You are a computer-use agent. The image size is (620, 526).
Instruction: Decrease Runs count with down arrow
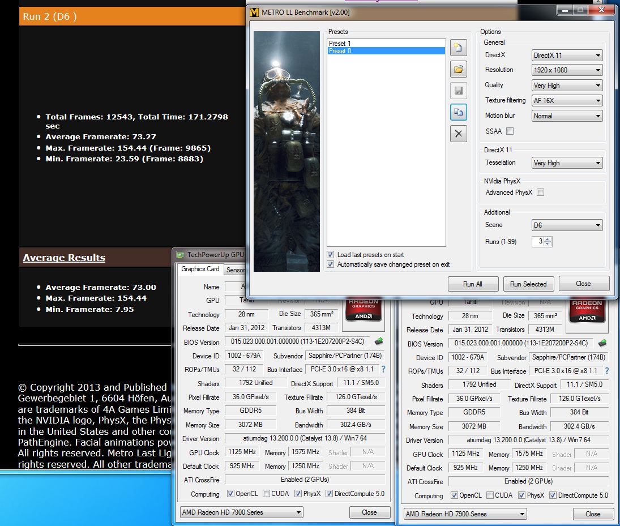click(548, 244)
